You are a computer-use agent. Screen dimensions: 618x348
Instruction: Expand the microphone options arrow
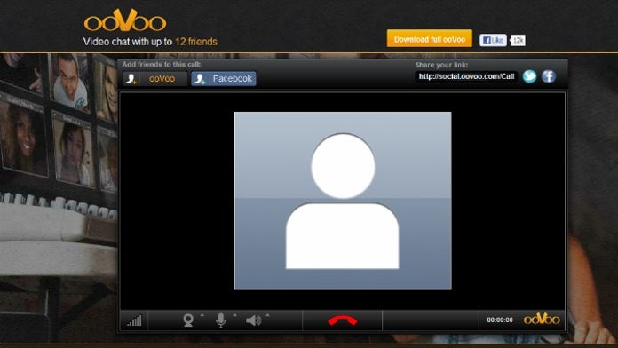pyautogui.click(x=235, y=315)
